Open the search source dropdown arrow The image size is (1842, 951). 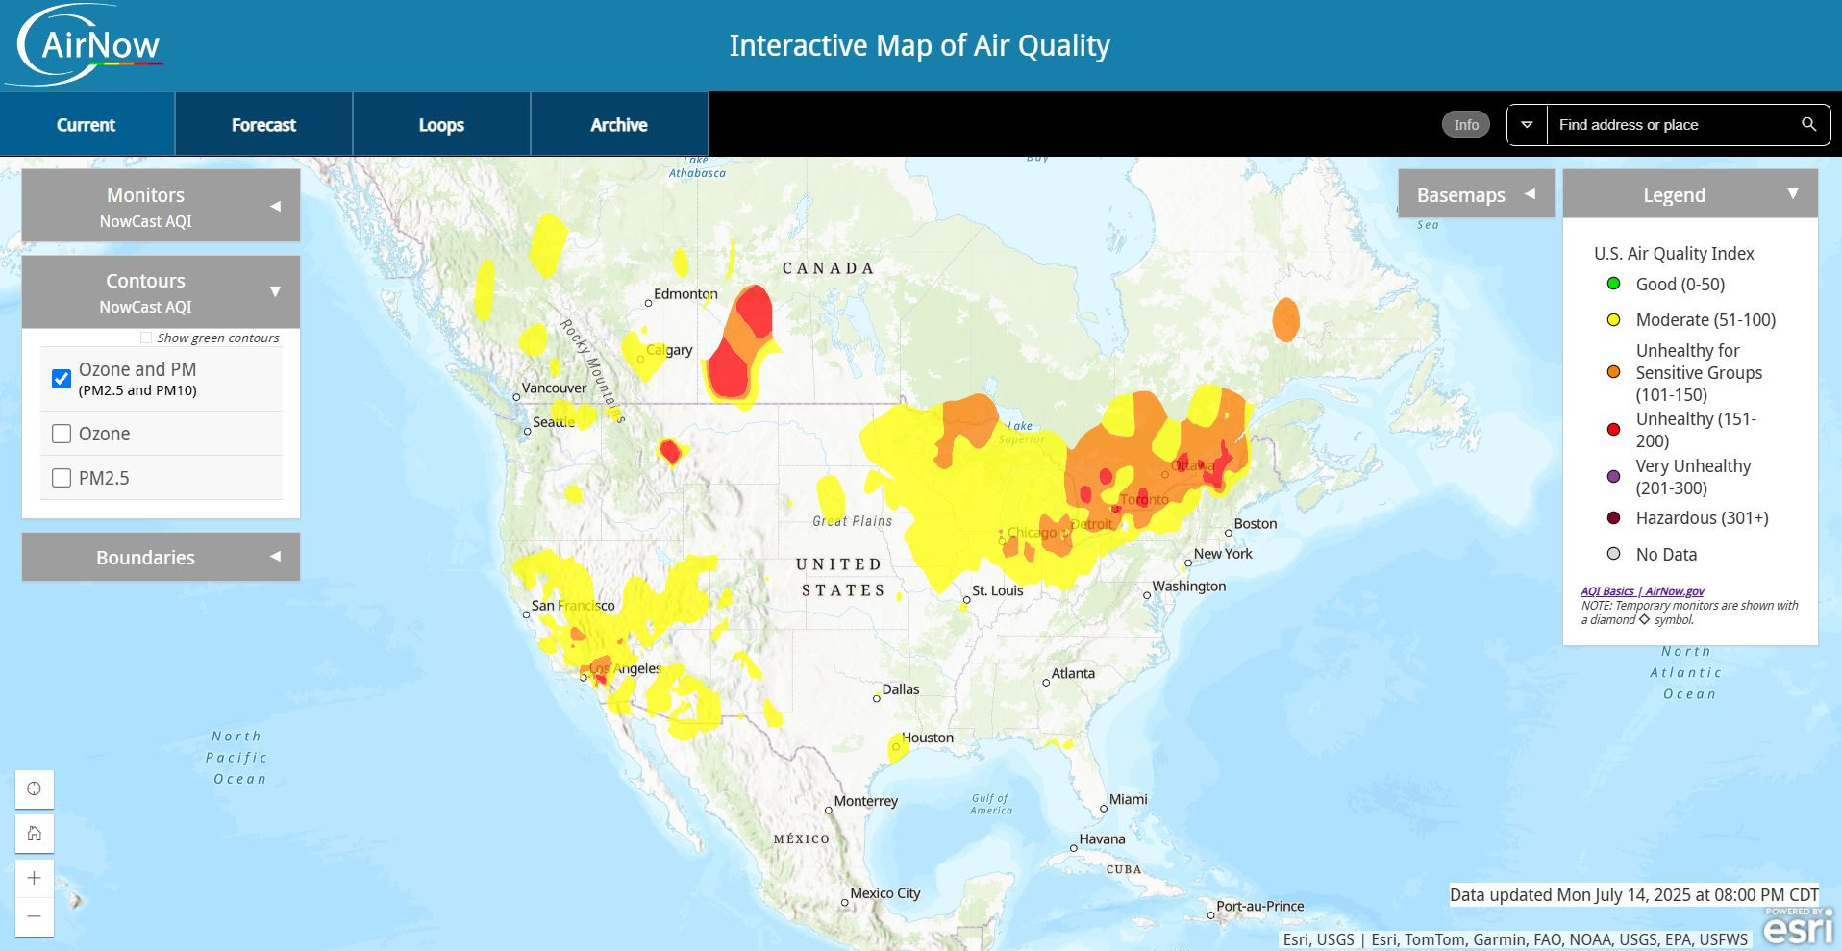pyautogui.click(x=1527, y=125)
